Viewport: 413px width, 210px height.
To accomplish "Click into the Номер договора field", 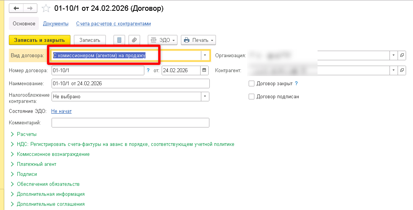I will pos(98,70).
